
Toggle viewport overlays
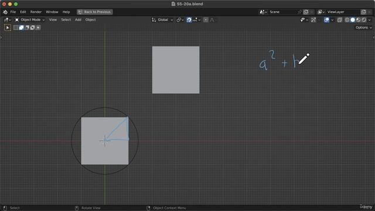[327, 20]
